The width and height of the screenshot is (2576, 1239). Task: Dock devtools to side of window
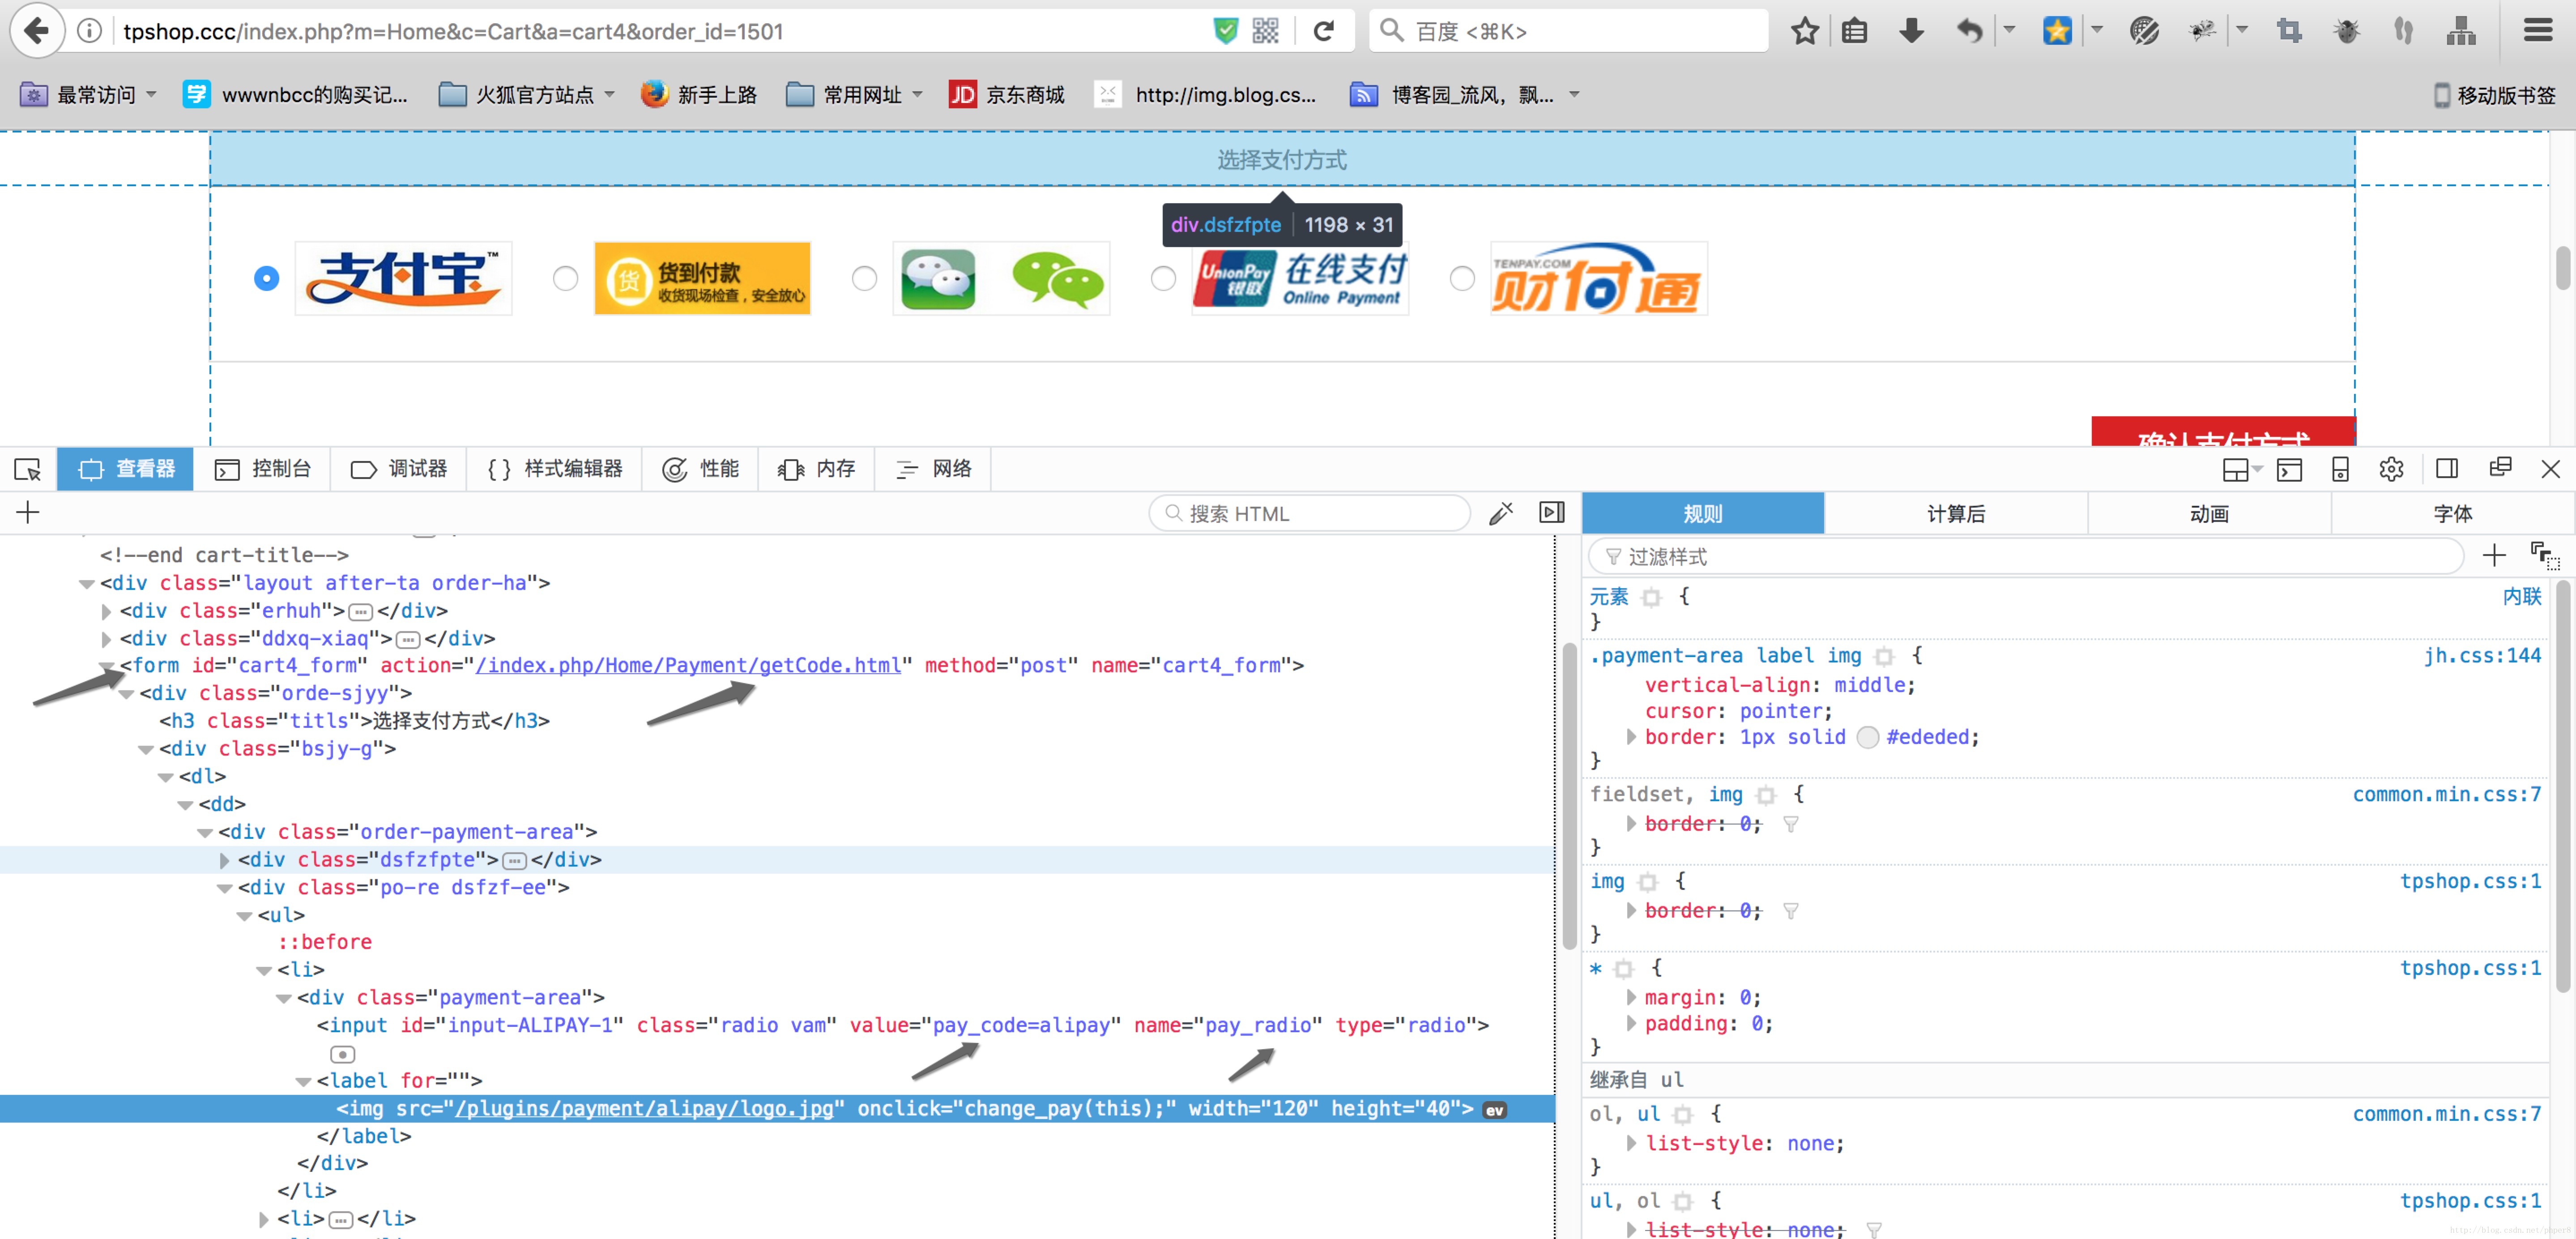[x=2446, y=469]
